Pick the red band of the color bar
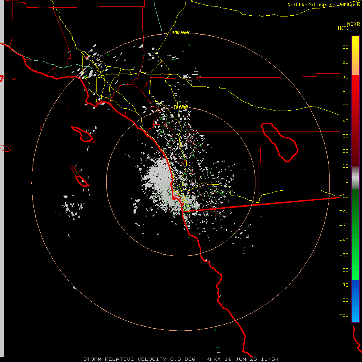The height and width of the screenshot is (362, 362). click(355, 121)
